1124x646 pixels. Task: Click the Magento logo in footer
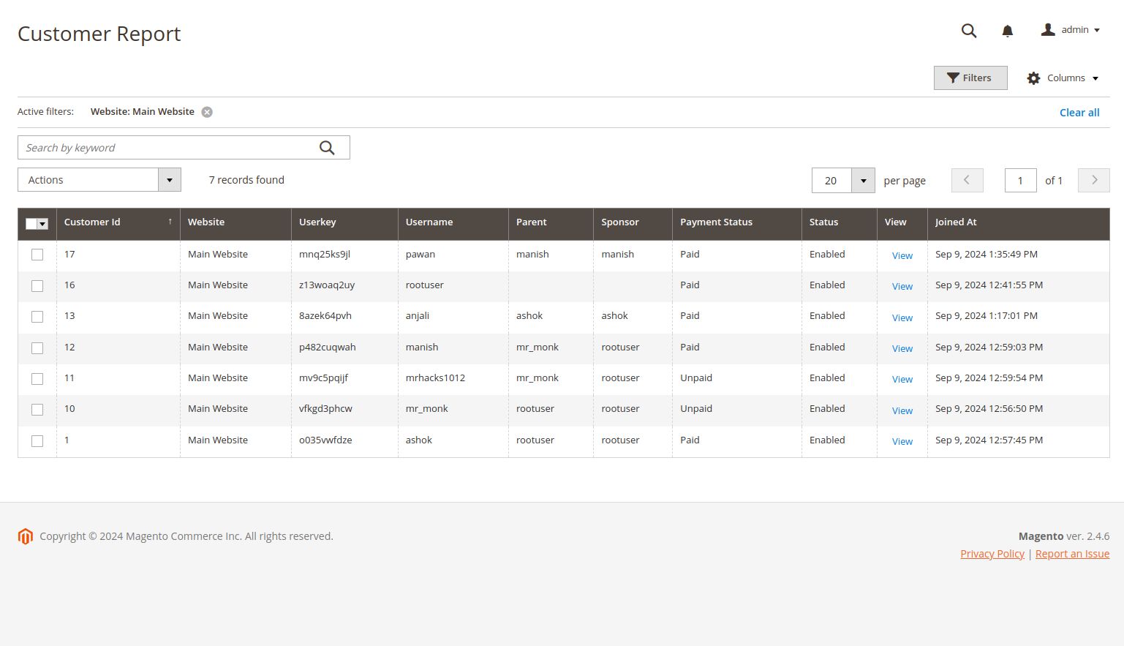(26, 536)
